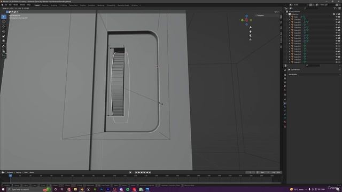Open the Modifiers wrench properties tab
This screenshot has height=192, width=342.
click(x=285, y=103)
